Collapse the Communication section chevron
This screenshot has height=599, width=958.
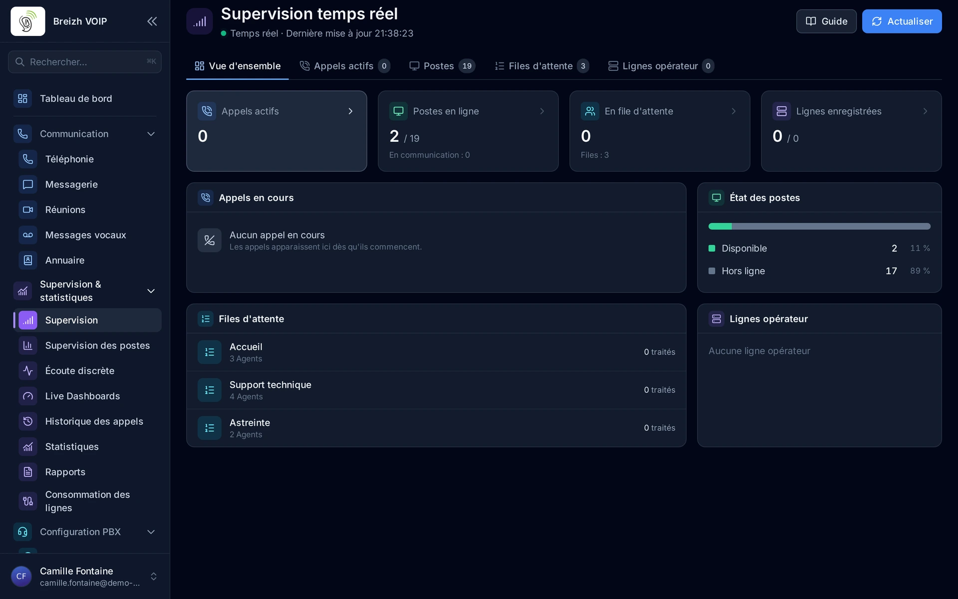pos(151,134)
